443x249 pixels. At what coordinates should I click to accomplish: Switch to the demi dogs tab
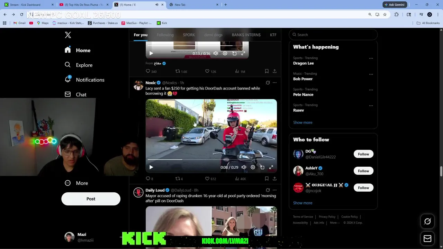pos(213,35)
